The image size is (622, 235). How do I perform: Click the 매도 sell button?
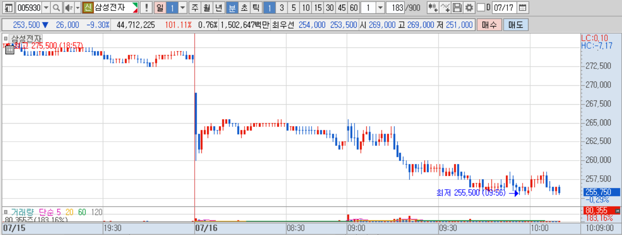[515, 25]
